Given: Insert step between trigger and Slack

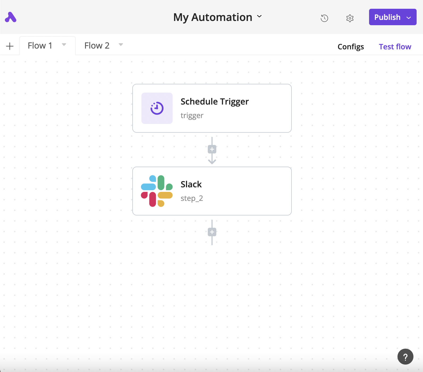Looking at the screenshot, I should click(212, 149).
